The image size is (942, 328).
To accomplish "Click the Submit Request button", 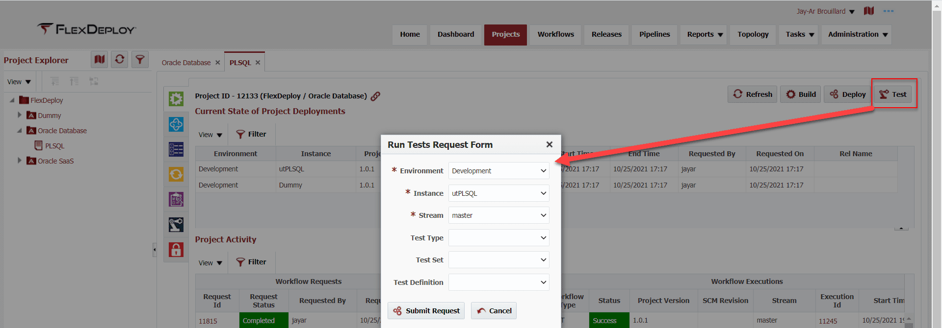I will pos(426,310).
